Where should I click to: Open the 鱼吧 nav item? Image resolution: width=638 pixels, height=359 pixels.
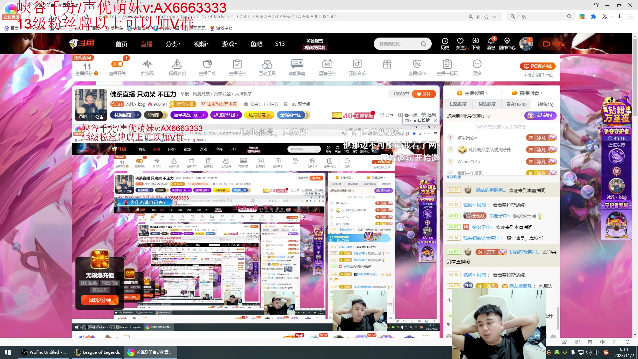[x=256, y=44]
